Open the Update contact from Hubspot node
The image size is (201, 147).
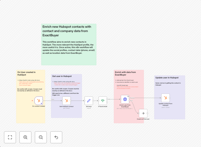[166, 98]
